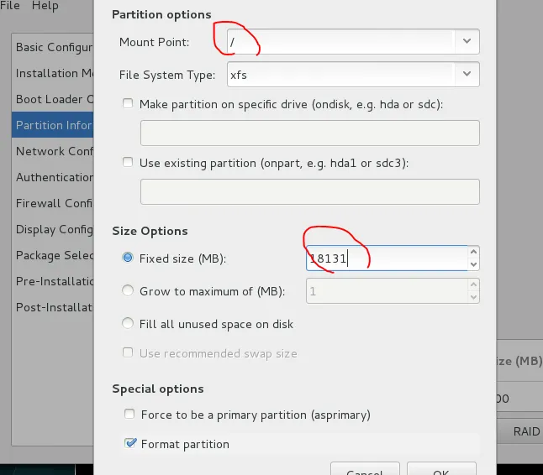Open Network Configuration section in sidebar

pos(54,151)
